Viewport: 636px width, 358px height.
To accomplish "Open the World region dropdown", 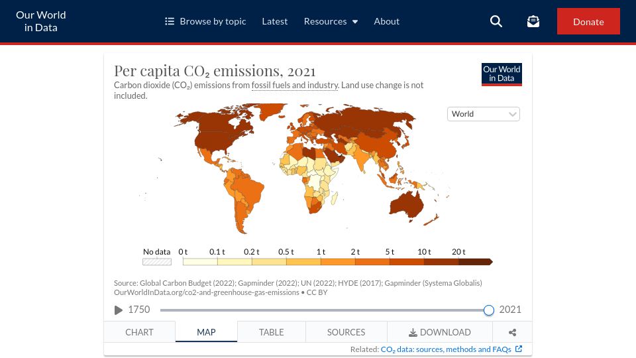I will [484, 114].
